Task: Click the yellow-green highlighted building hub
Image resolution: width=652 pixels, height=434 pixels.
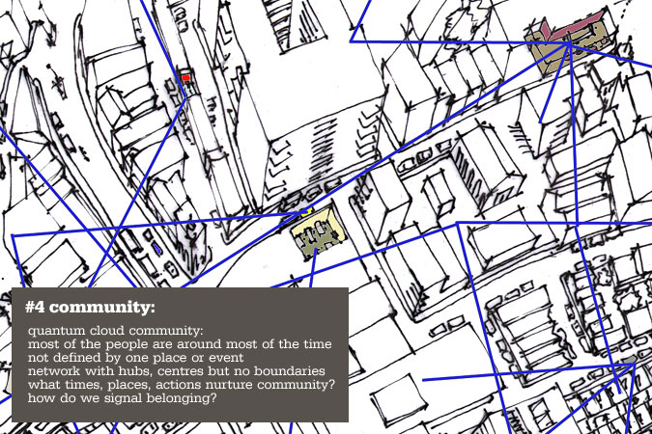Action: (319, 232)
